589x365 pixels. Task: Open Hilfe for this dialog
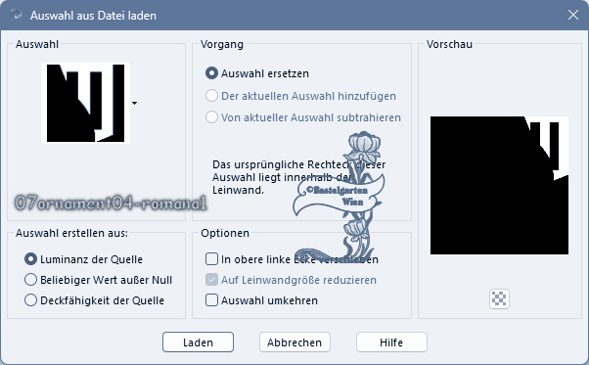click(x=391, y=342)
